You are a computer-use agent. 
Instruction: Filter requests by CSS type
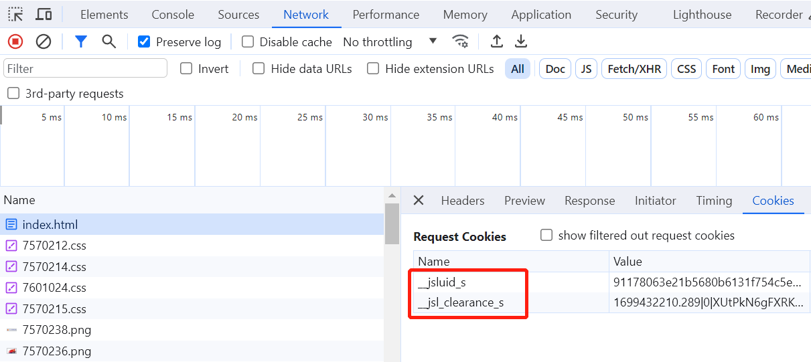click(x=686, y=68)
